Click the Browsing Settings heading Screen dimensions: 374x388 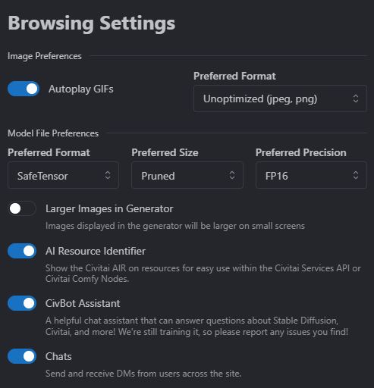(92, 23)
